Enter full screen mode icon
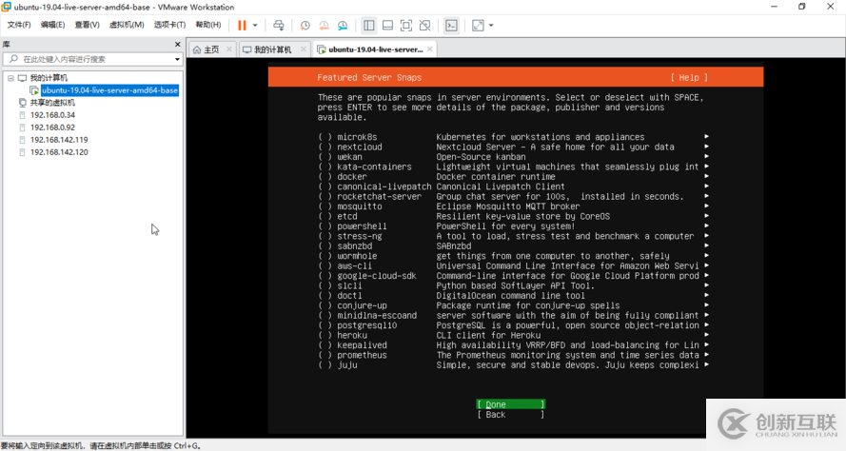This screenshot has height=451, width=846. tap(406, 26)
